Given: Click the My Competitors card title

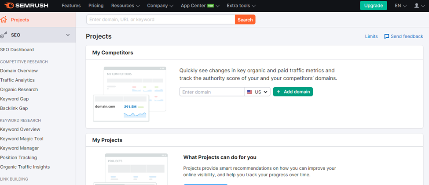Looking at the screenshot, I should [113, 53].
